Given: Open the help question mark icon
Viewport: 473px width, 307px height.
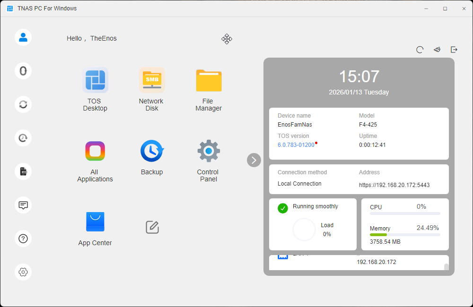Looking at the screenshot, I should (x=23, y=239).
